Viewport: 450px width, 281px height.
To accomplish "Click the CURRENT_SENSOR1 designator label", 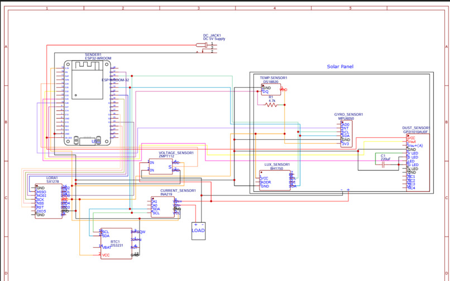I will point(178,190).
